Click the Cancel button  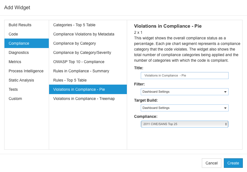(x=212, y=163)
